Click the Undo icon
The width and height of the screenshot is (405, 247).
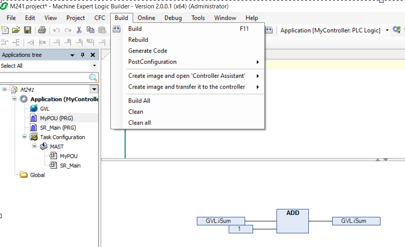click(x=56, y=30)
